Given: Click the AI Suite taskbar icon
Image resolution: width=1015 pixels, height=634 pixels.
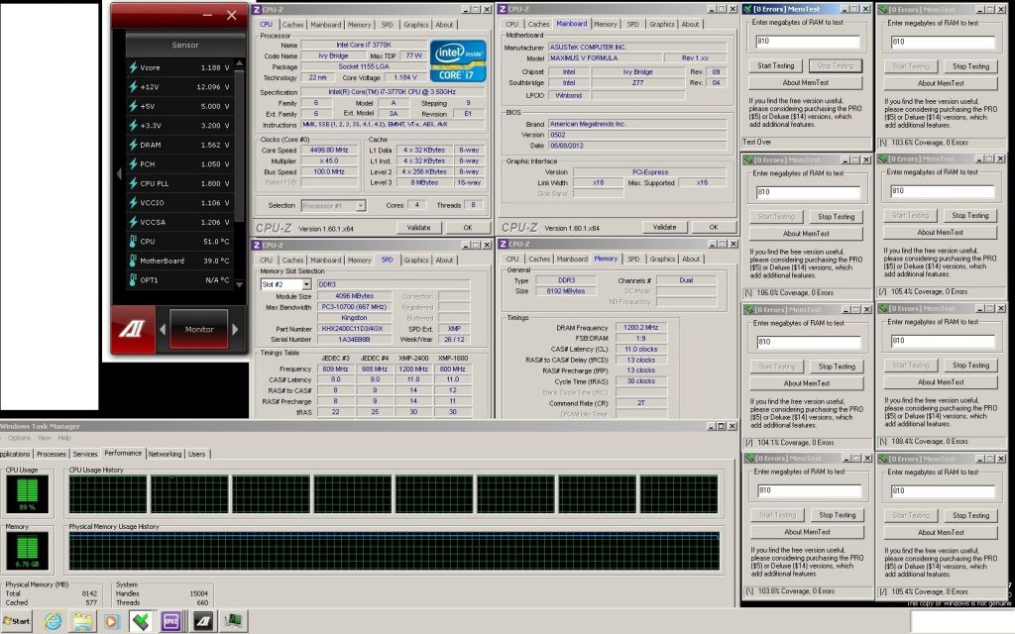Looking at the screenshot, I should (202, 621).
